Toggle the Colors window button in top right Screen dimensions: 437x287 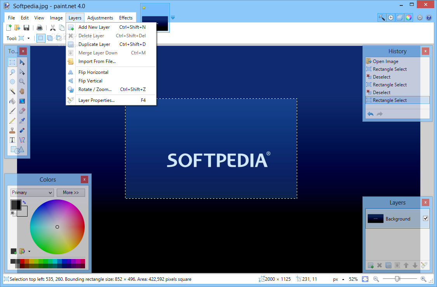[x=409, y=17]
